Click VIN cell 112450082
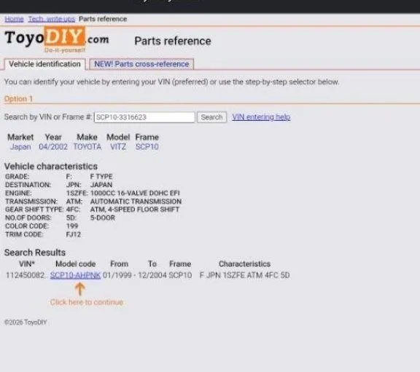Image resolution: width=420 pixels, height=372 pixels. pyautogui.click(x=26, y=275)
